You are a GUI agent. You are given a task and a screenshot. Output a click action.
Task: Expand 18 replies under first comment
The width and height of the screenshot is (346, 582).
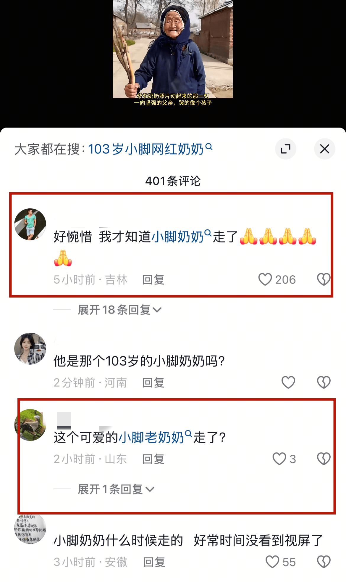(x=119, y=310)
